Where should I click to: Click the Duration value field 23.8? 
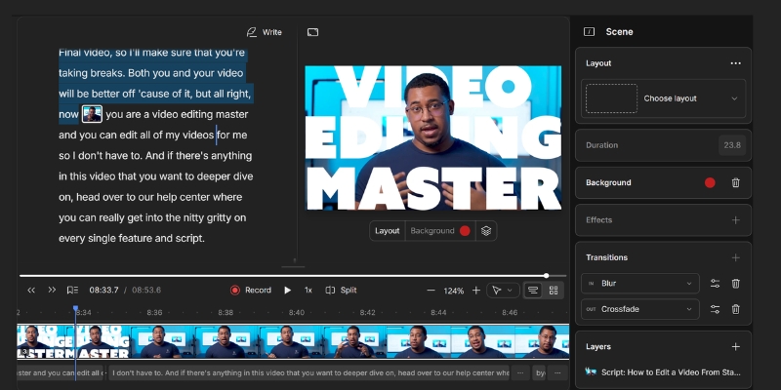pos(732,145)
